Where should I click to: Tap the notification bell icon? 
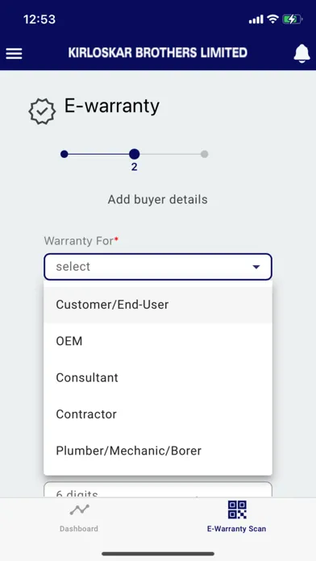pyautogui.click(x=301, y=54)
